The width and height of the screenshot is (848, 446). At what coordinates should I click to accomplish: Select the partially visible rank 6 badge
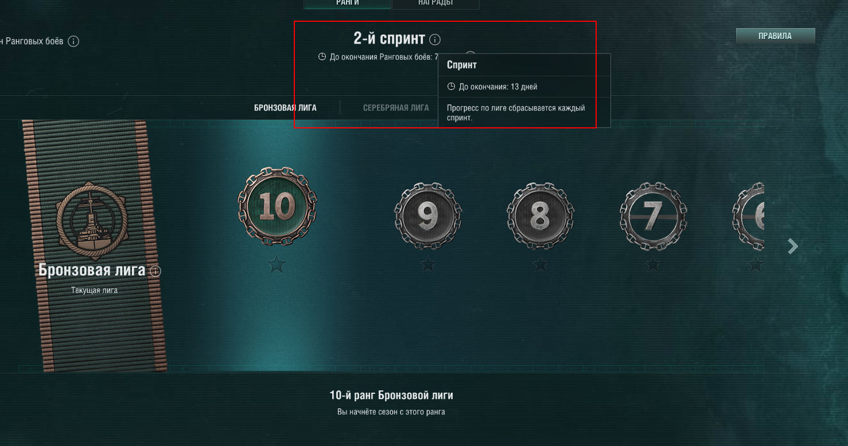[748, 216]
